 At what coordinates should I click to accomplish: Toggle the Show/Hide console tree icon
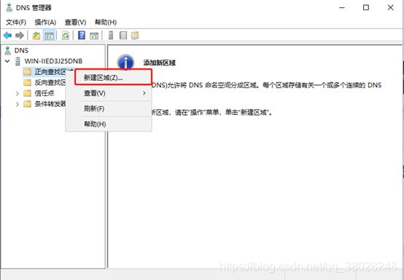click(49, 36)
